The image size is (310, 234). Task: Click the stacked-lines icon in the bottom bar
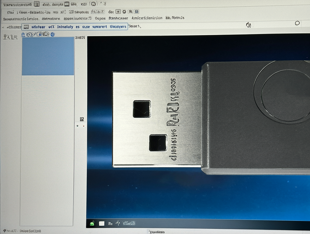pyautogui.click(x=110, y=223)
